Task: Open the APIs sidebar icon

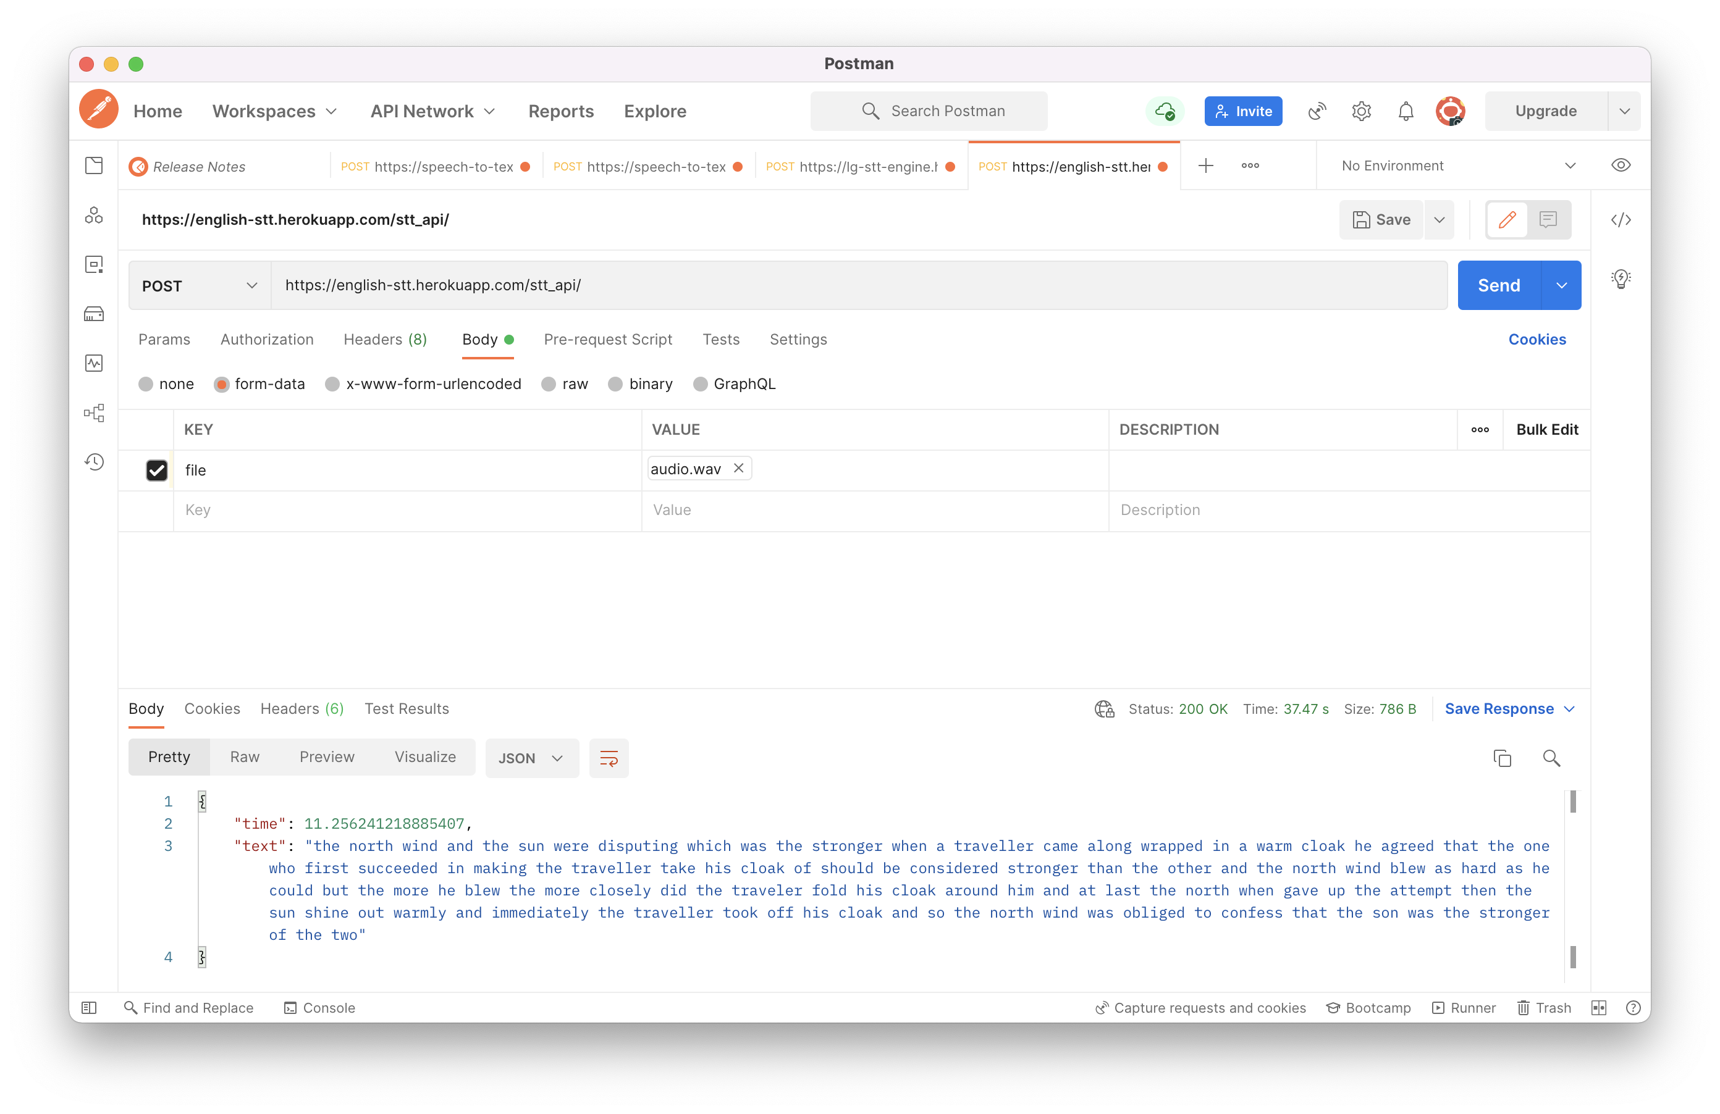Action: (94, 216)
